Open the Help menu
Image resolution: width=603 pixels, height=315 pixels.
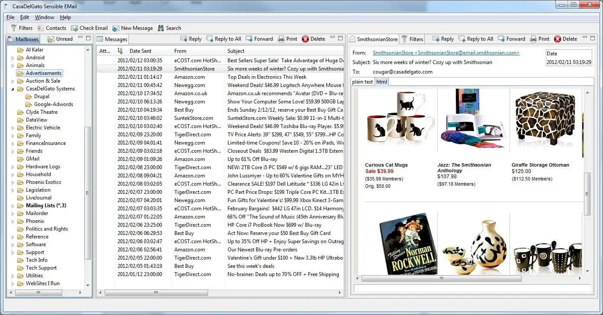(x=65, y=17)
